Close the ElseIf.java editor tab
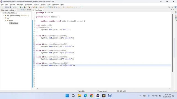This screenshot has height=99, width=177. (x=43, y=10)
